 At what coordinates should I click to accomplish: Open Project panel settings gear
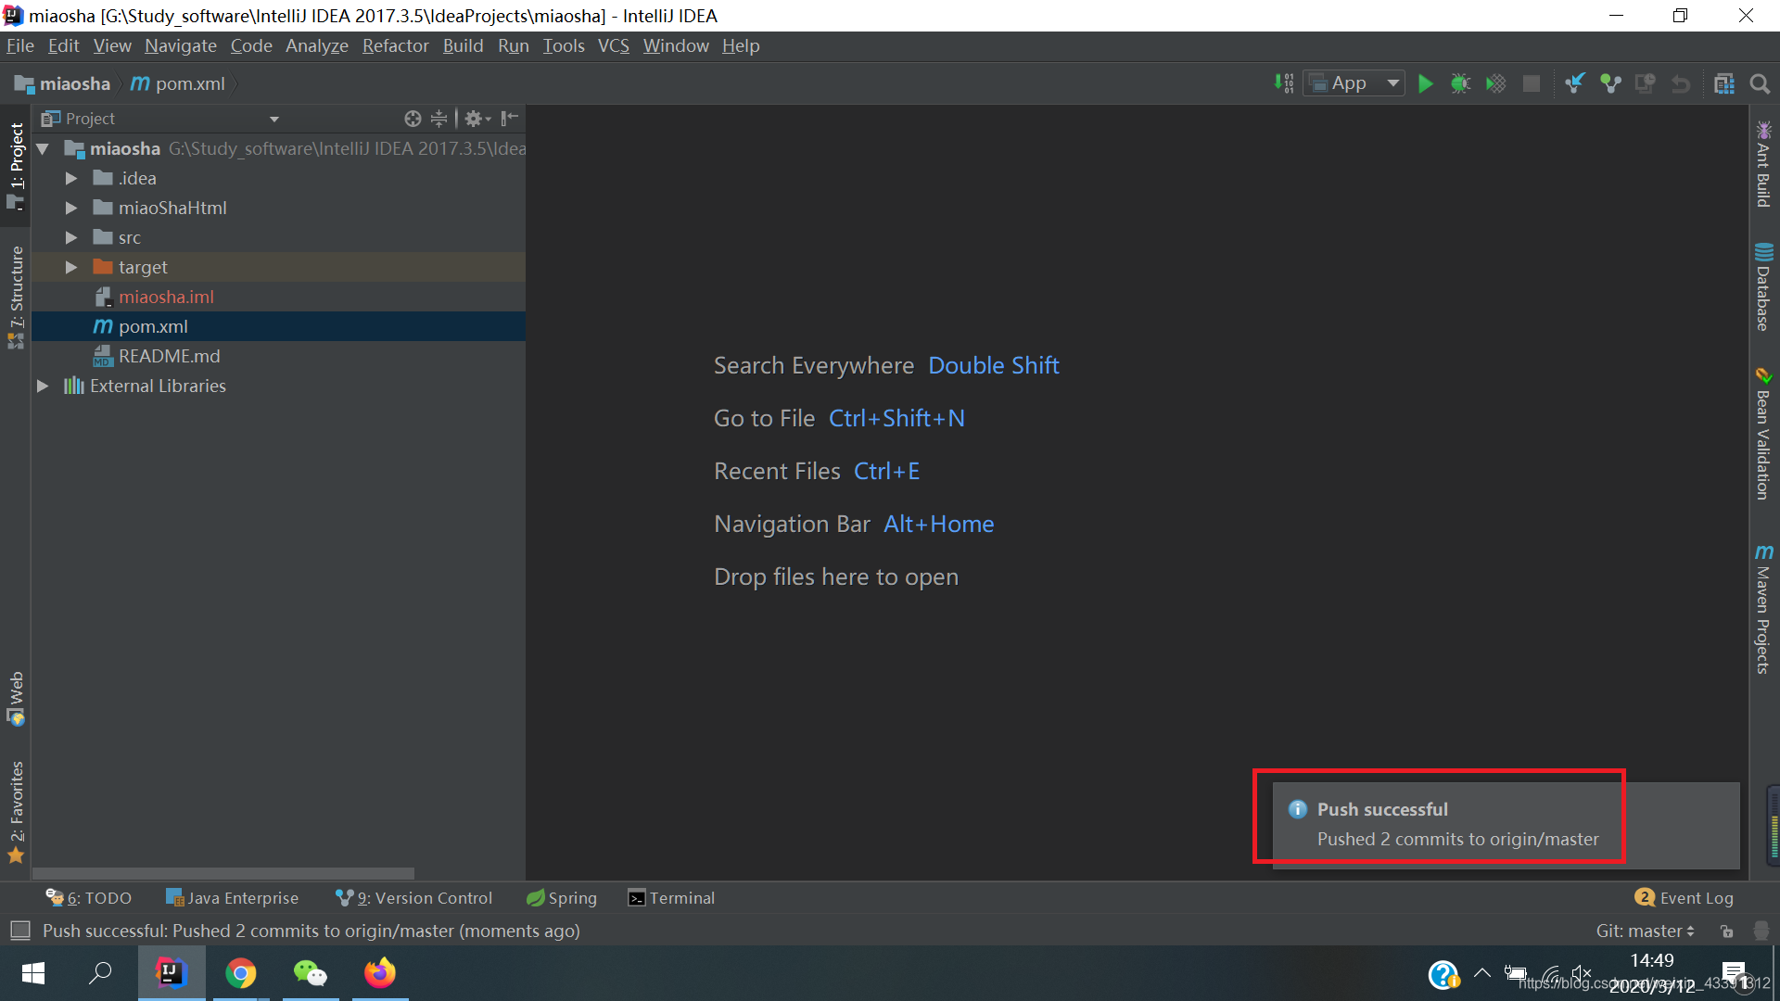(x=477, y=118)
